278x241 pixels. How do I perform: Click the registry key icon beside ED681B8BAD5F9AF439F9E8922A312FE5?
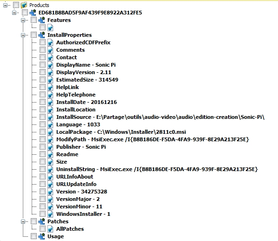33,13
